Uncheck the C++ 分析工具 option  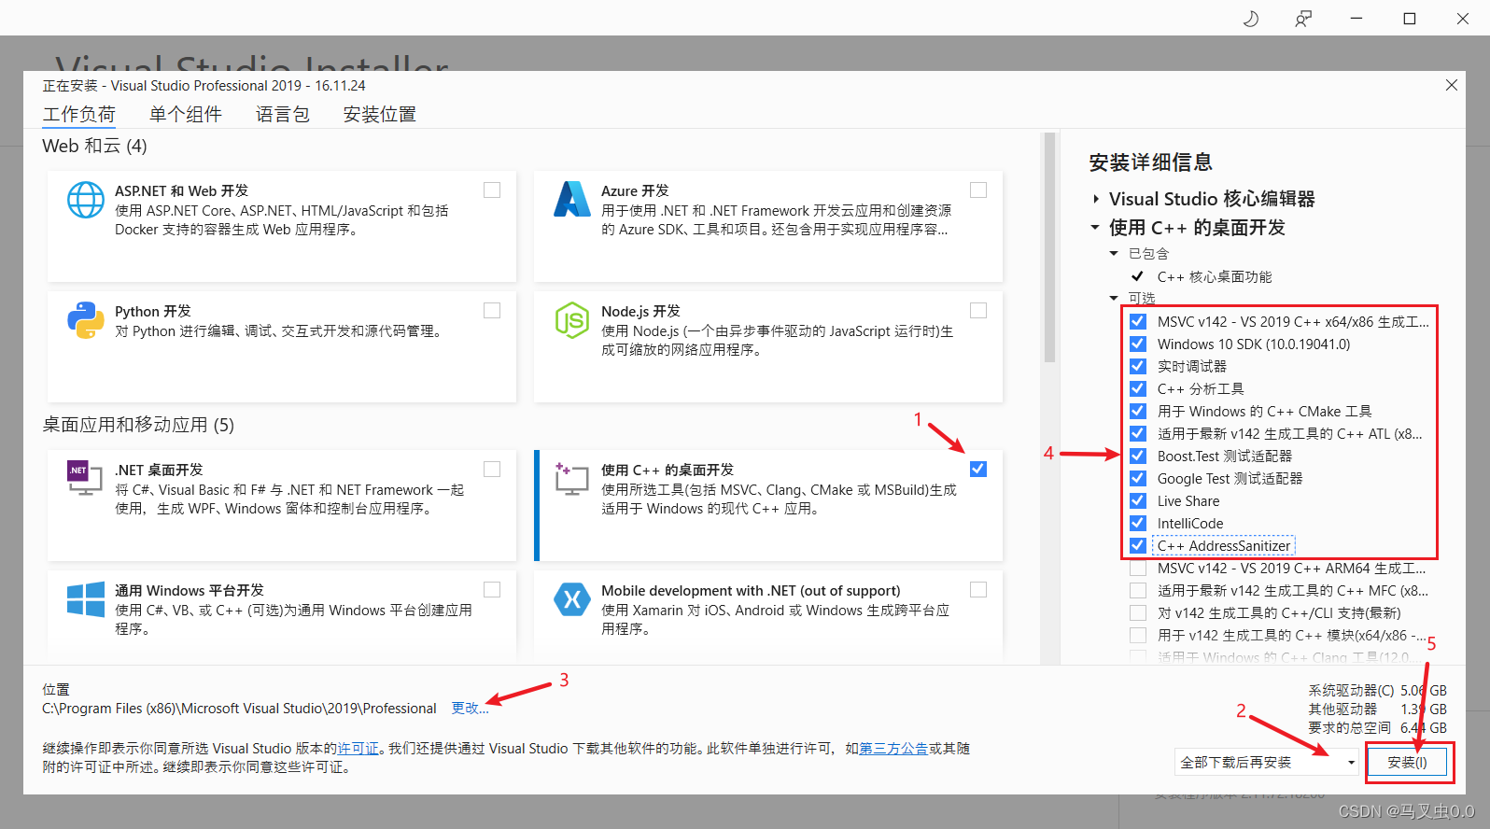(x=1138, y=388)
